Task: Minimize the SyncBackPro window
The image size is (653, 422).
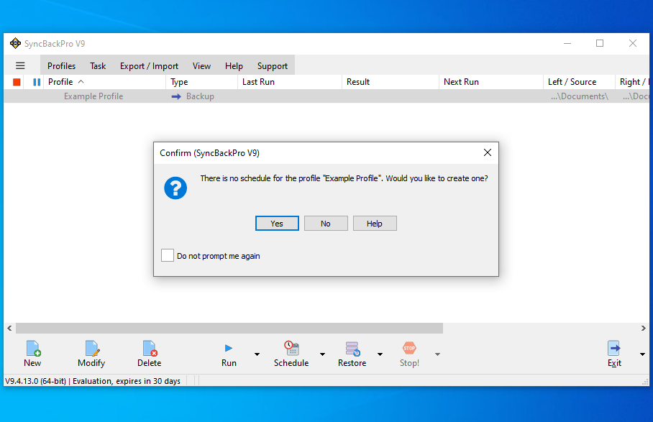Action: pyautogui.click(x=567, y=43)
